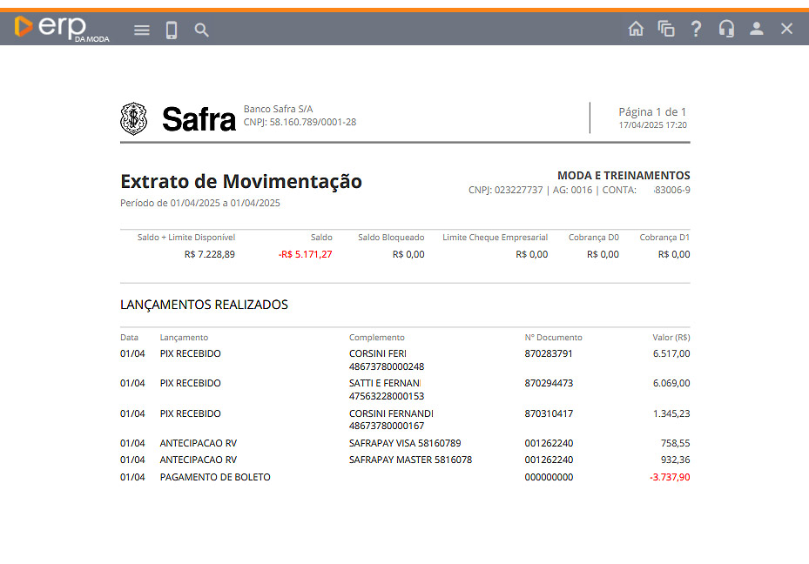Viewport: 809px width, 564px height.
Task: Go to the home screen icon
Action: [636, 29]
